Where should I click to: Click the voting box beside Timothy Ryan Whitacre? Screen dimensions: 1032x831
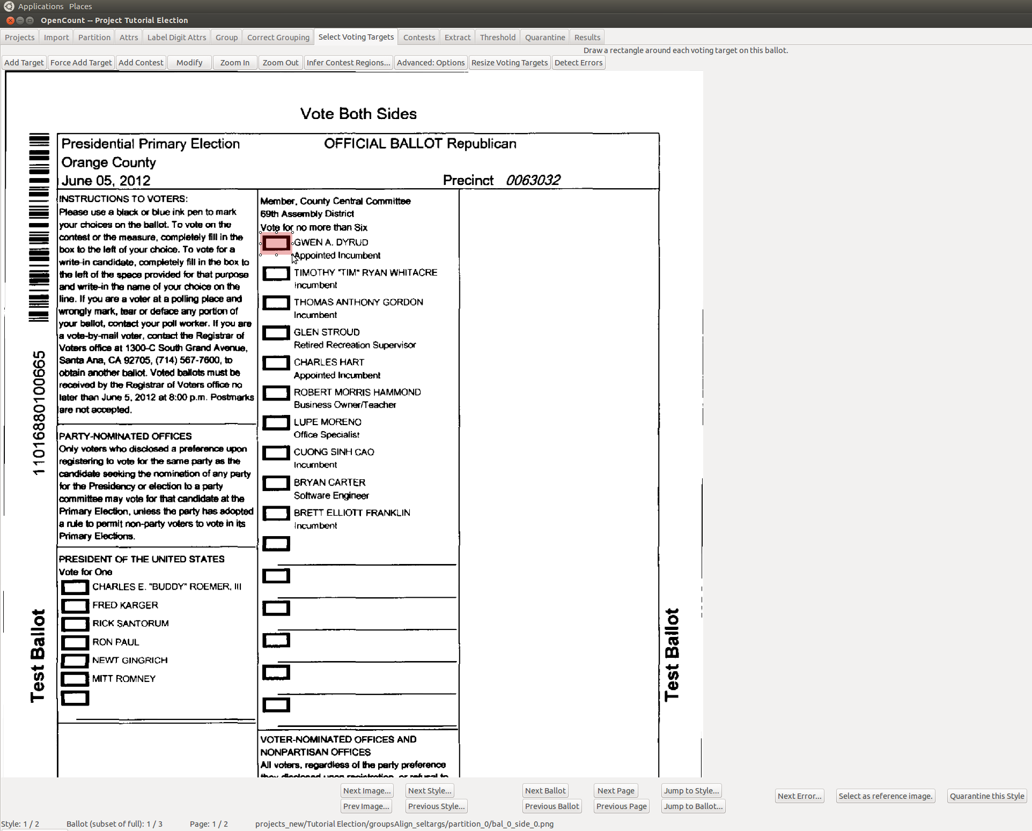click(276, 273)
